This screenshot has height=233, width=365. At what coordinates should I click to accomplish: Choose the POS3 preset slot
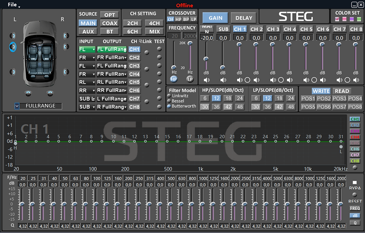[x=339, y=98]
